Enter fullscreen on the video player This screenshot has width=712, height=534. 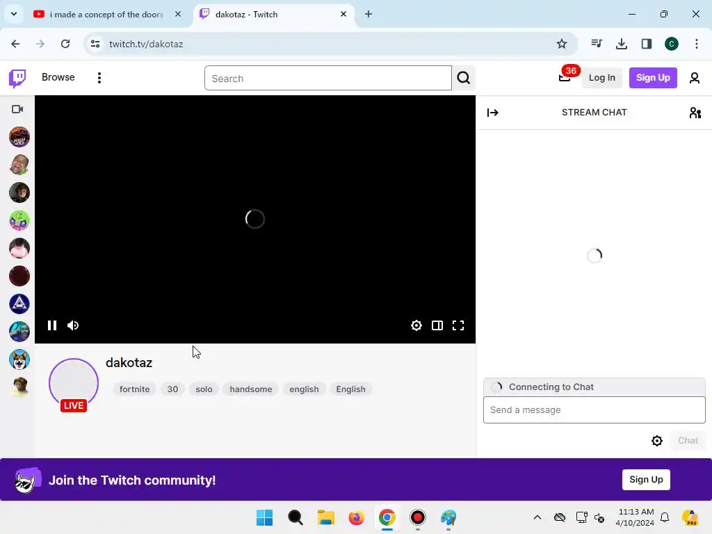(x=458, y=325)
